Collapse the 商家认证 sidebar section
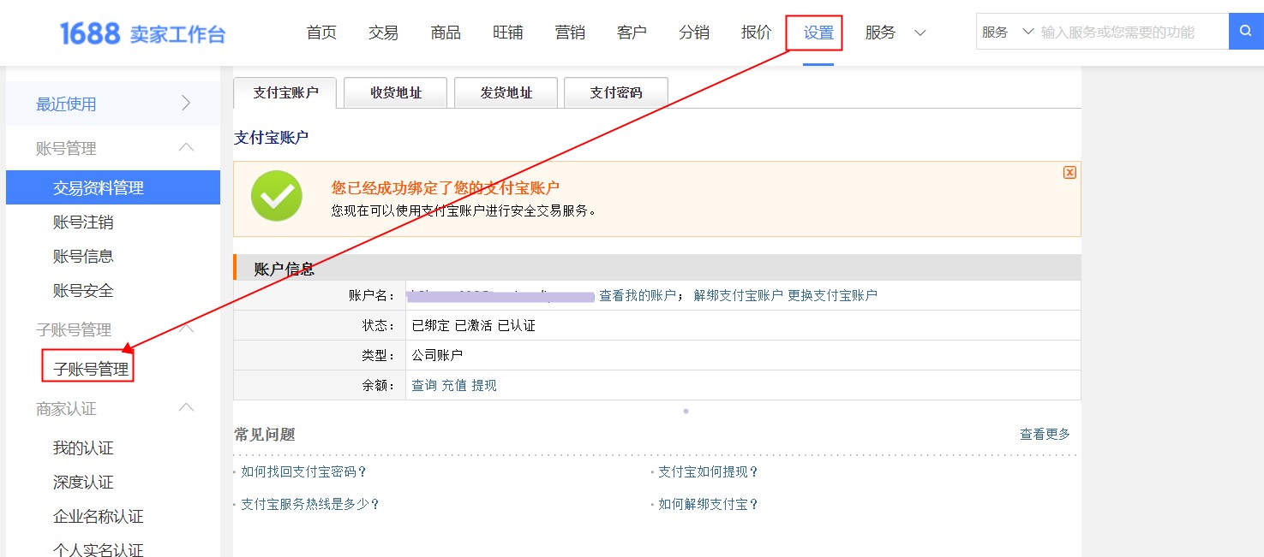This screenshot has width=1264, height=557. click(186, 408)
